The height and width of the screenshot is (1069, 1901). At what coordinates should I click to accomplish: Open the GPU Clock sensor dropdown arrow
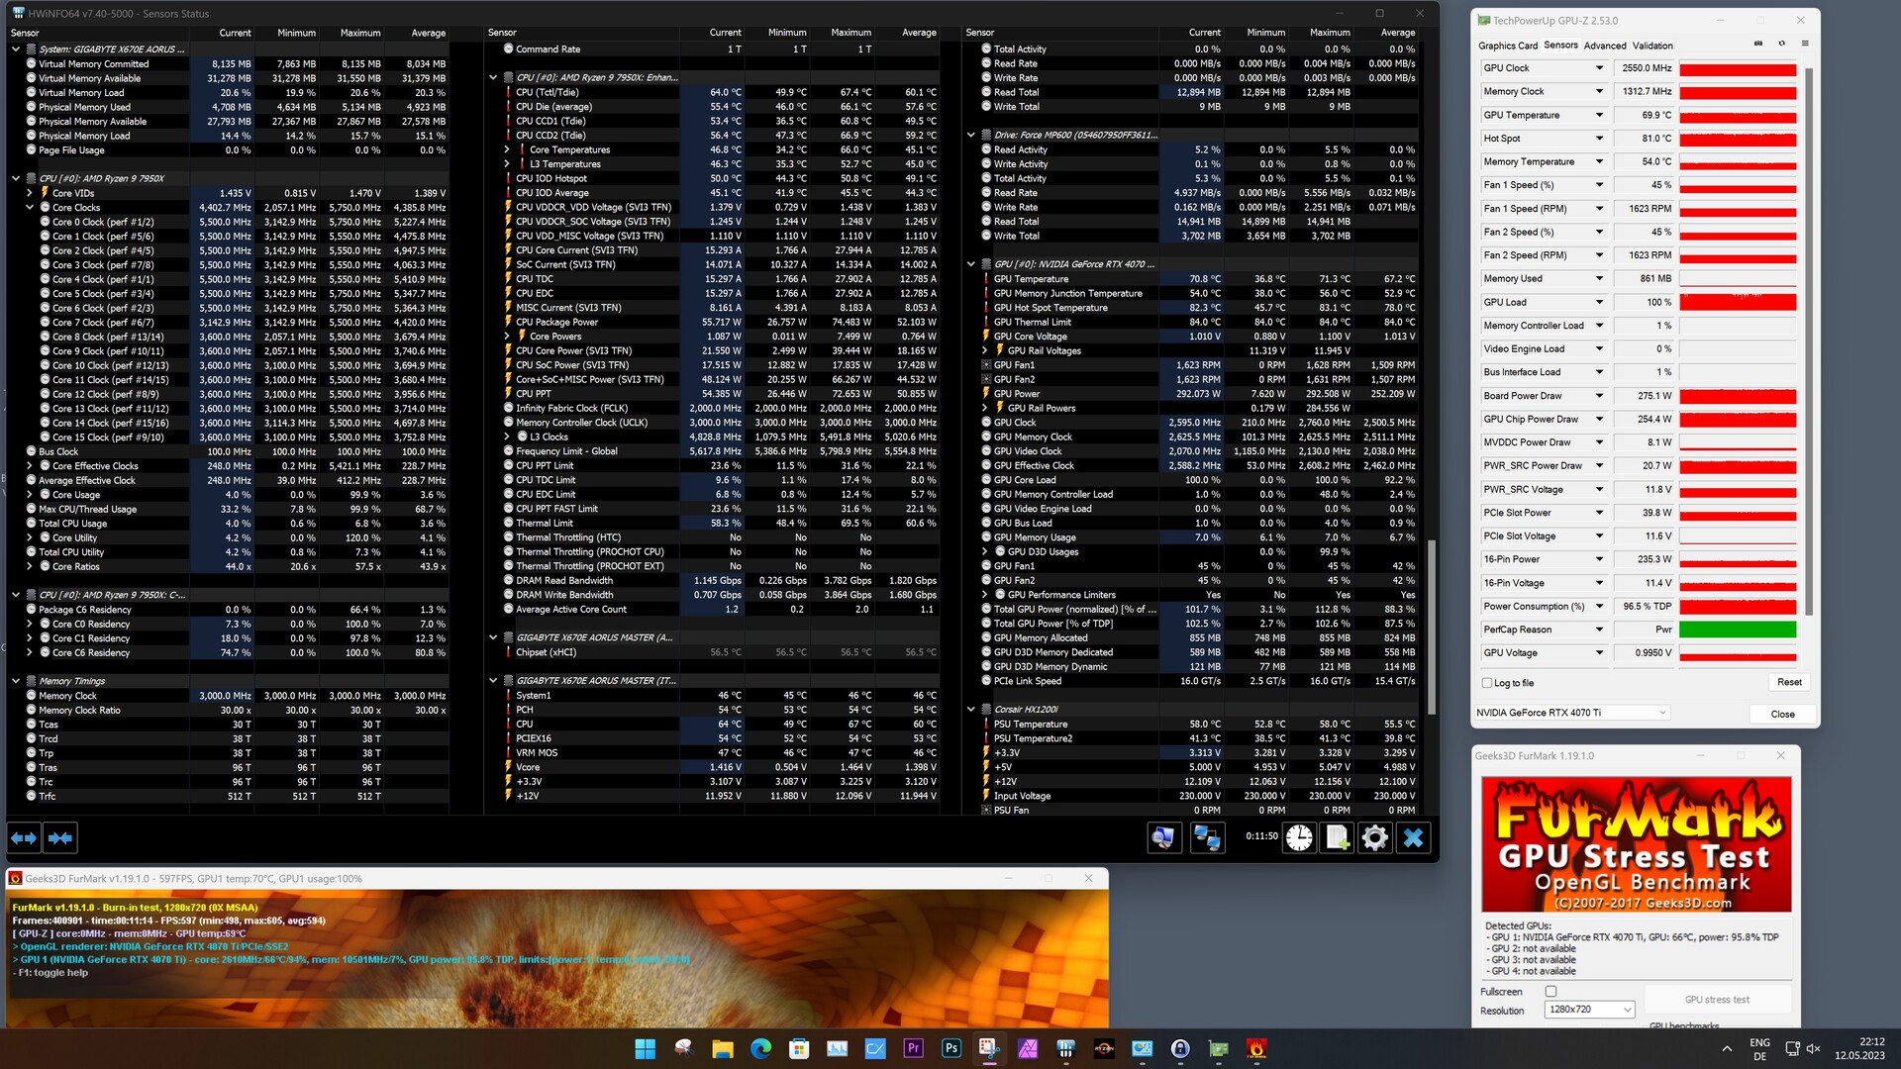coord(1599,68)
